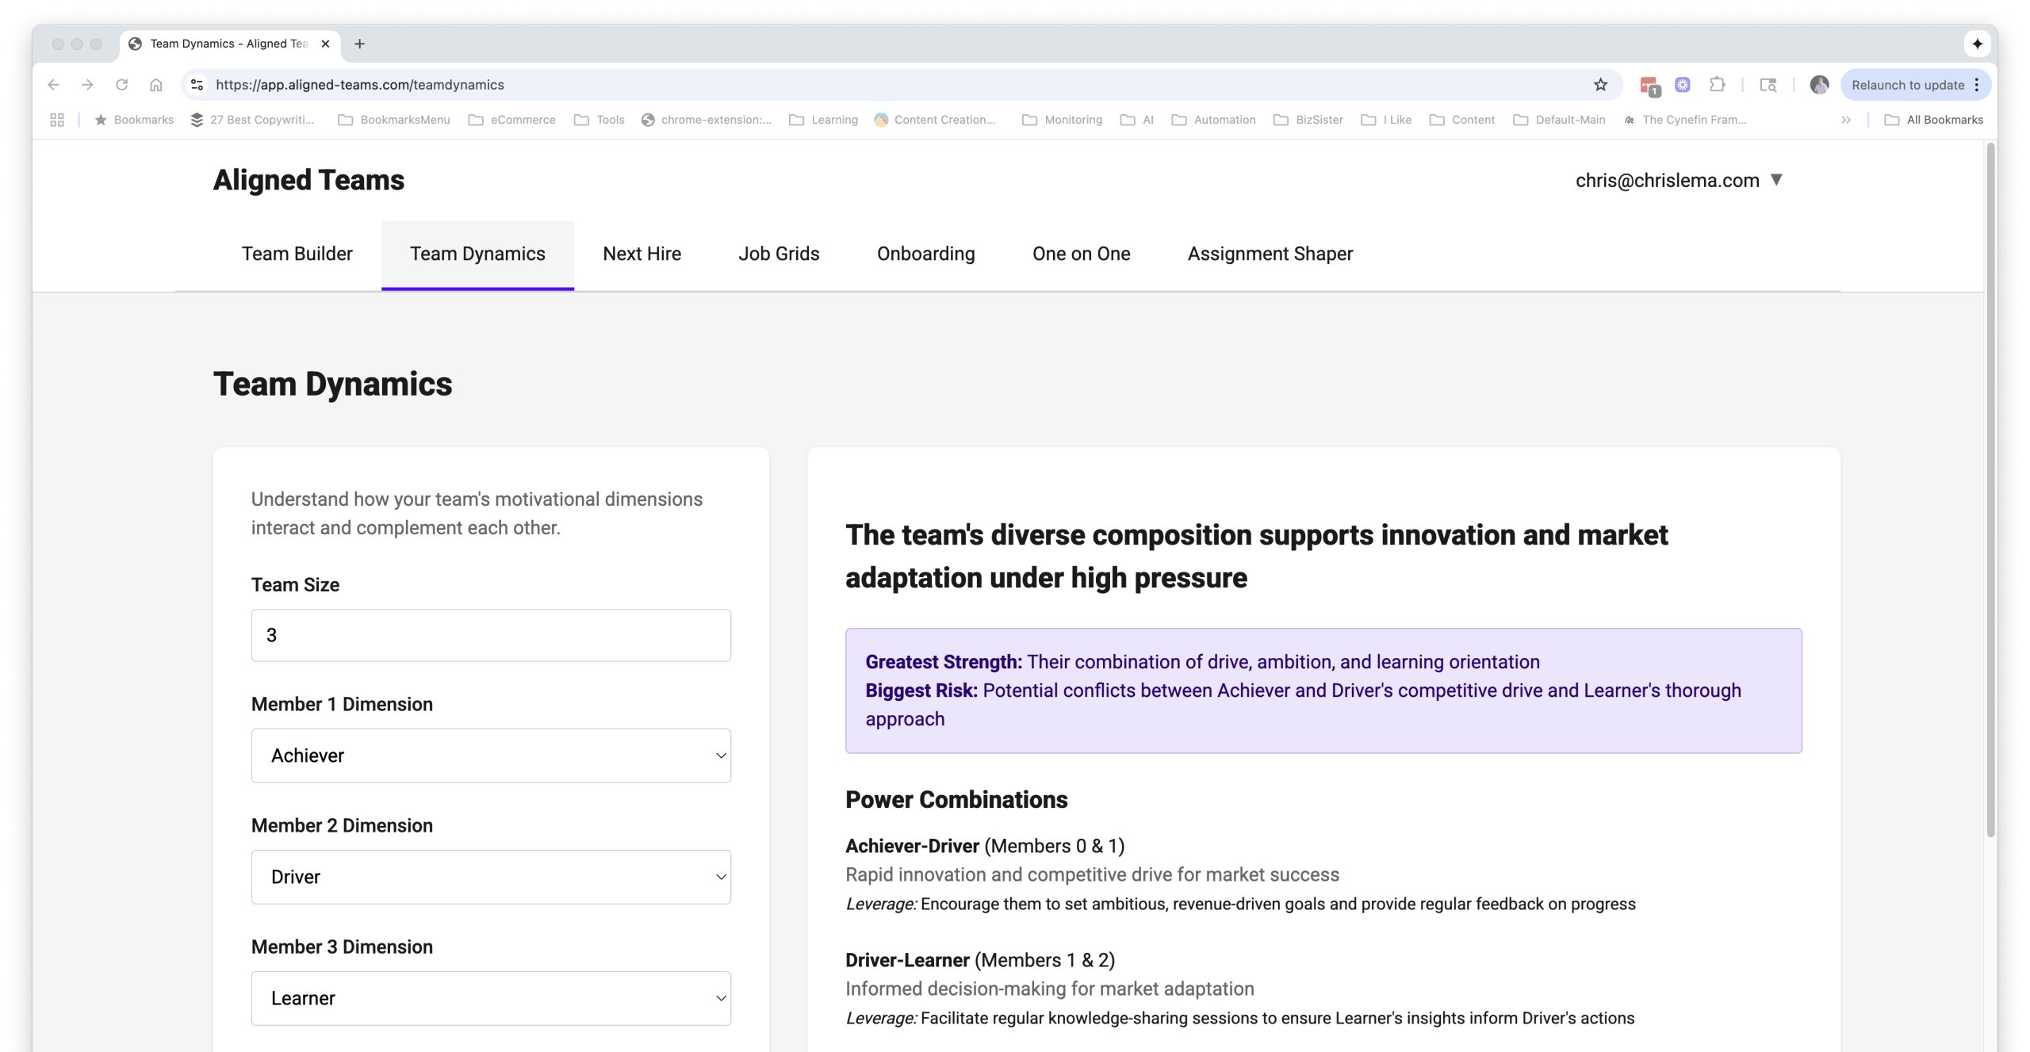2030x1052 pixels.
Task: Click the bookmark star in the address bar
Action: coord(1600,85)
